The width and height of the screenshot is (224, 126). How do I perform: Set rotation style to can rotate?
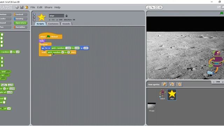[x=34, y=14]
